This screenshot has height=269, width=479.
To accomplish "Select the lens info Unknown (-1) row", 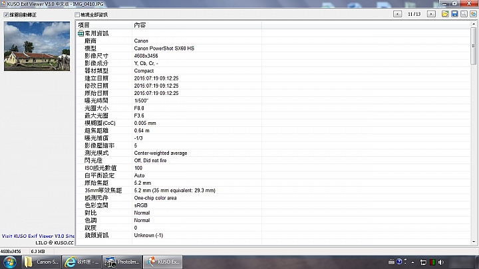I will [x=273, y=235].
